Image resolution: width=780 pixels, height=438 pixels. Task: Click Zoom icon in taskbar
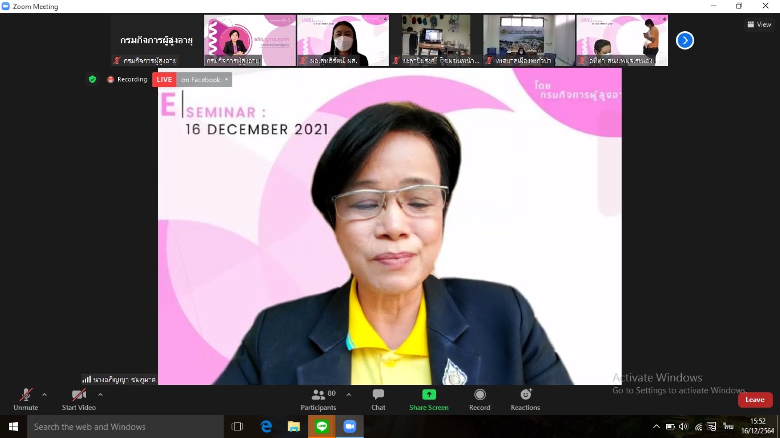350,427
